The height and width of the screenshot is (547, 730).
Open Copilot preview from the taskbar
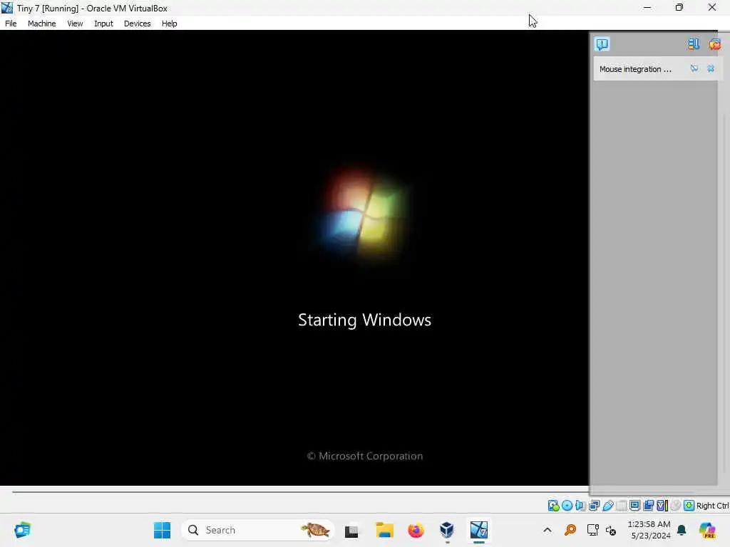click(707, 530)
